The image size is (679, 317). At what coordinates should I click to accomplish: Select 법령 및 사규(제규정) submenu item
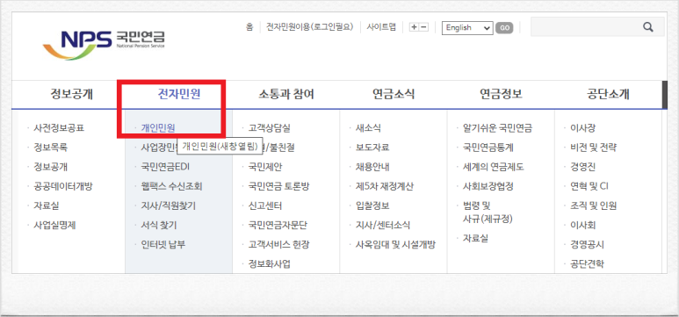pos(488,213)
